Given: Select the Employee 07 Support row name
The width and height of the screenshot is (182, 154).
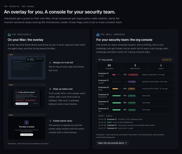Looking at the screenshot, I should coord(104,81).
